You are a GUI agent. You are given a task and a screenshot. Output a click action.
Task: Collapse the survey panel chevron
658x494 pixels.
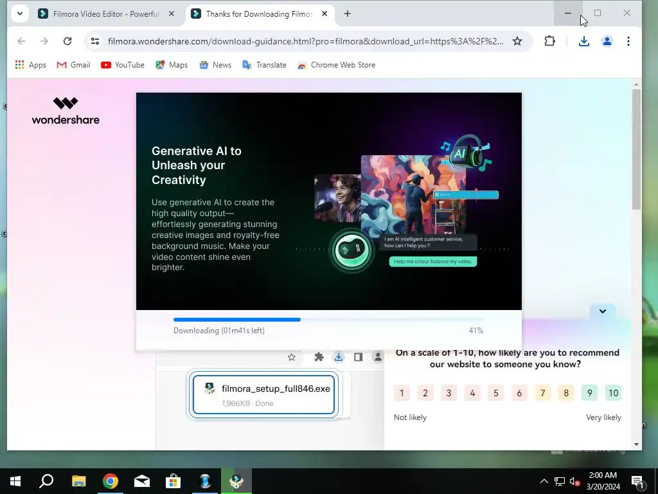click(603, 311)
